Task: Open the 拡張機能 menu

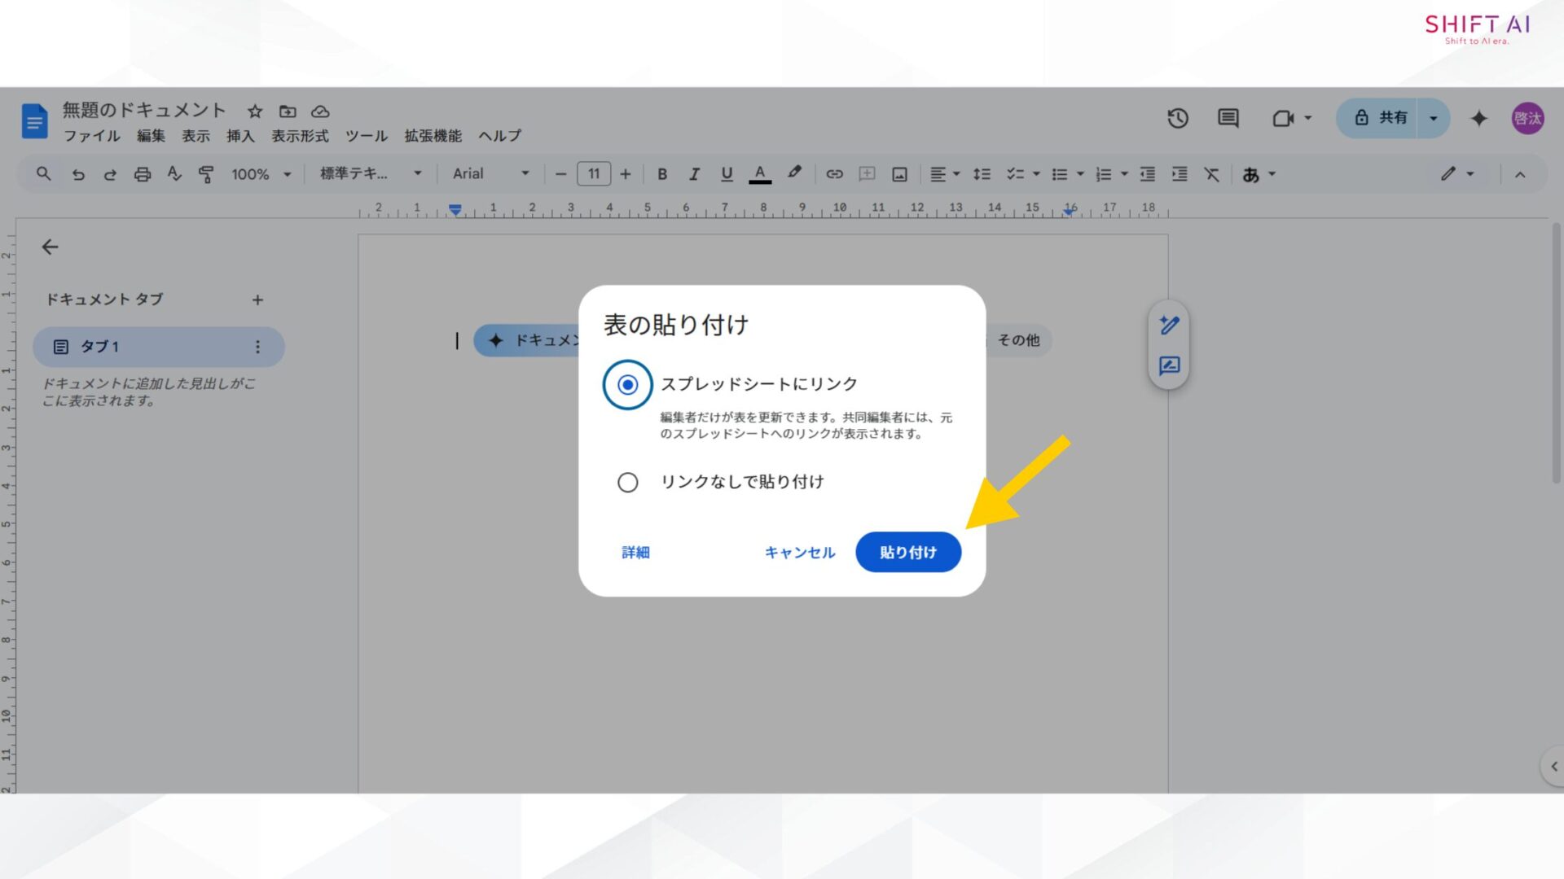Action: [431, 136]
